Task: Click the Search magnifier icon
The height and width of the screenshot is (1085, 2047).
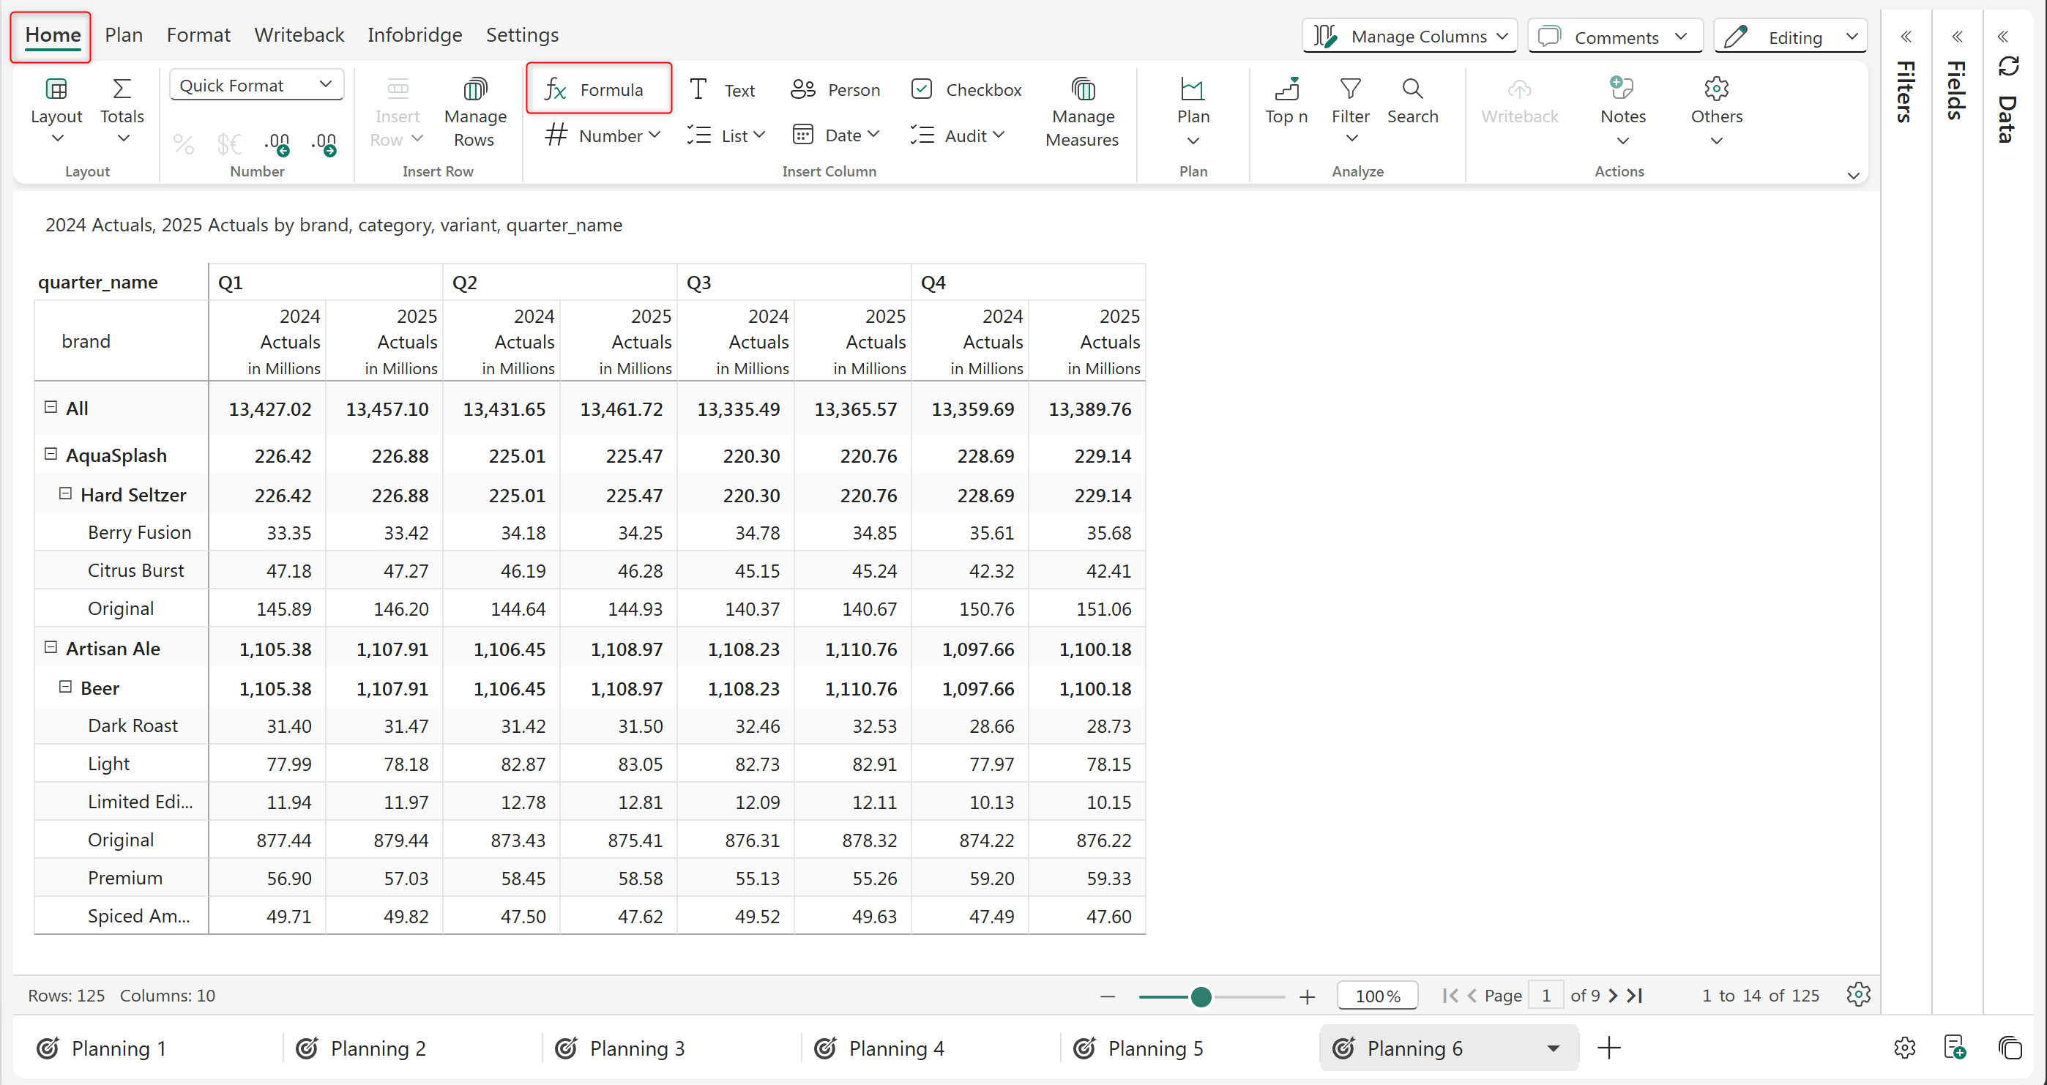Action: [1412, 89]
